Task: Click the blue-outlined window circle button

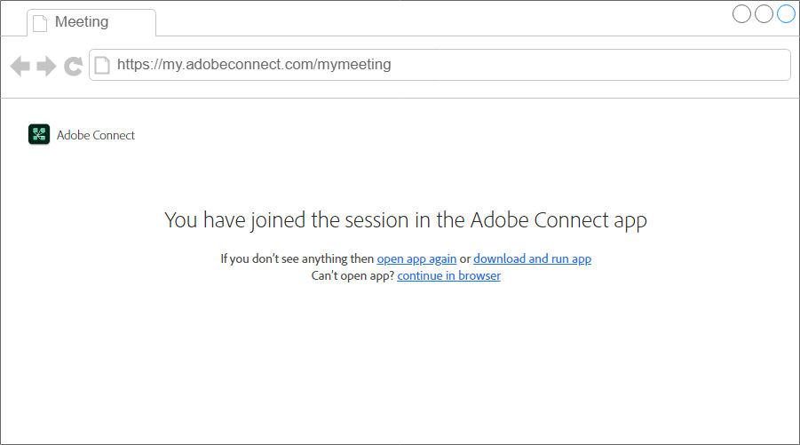Action: point(786,14)
